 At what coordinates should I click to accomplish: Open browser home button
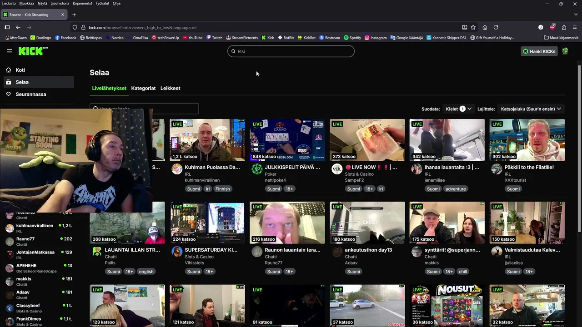point(485,27)
